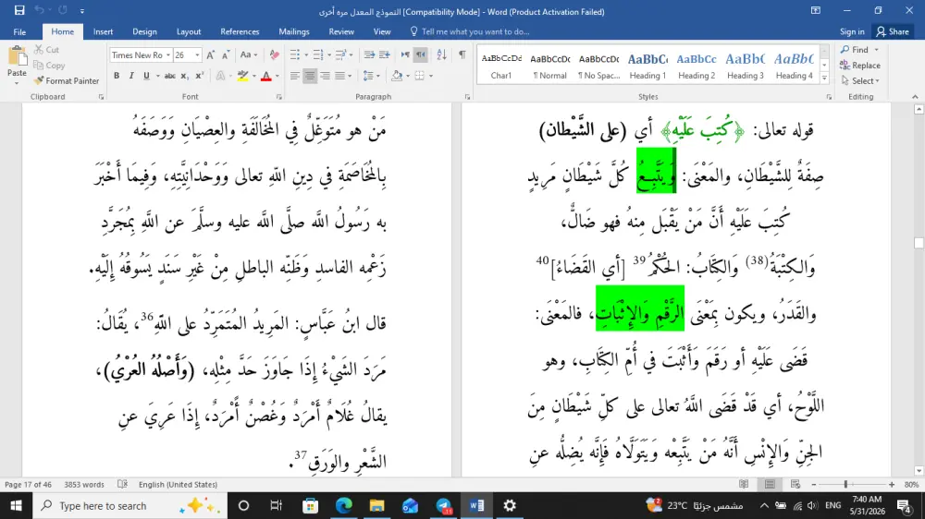The height and width of the screenshot is (519, 925).
Task: Switch to the Mailings tab
Action: [x=294, y=31]
